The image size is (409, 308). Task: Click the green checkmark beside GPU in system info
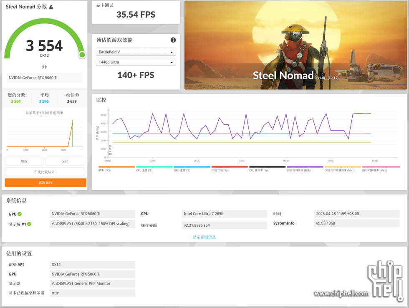click(20, 214)
